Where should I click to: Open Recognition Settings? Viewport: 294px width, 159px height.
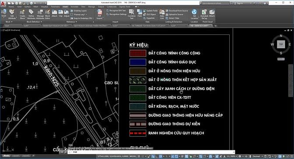tap(116, 14)
